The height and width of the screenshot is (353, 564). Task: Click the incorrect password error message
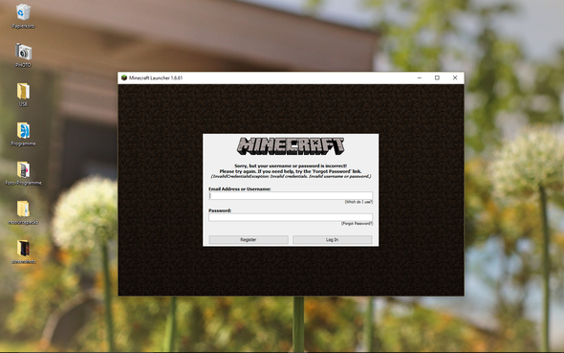click(x=291, y=171)
